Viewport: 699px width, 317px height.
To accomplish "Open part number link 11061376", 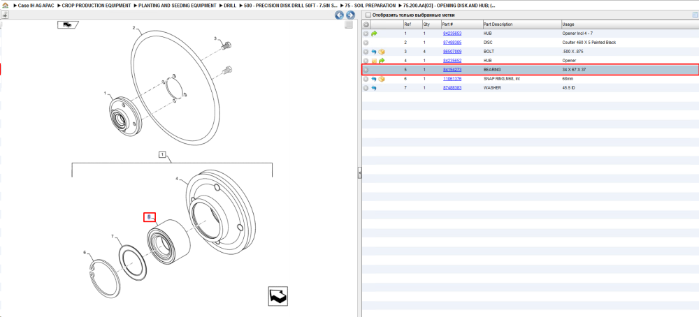I will pyautogui.click(x=452, y=79).
